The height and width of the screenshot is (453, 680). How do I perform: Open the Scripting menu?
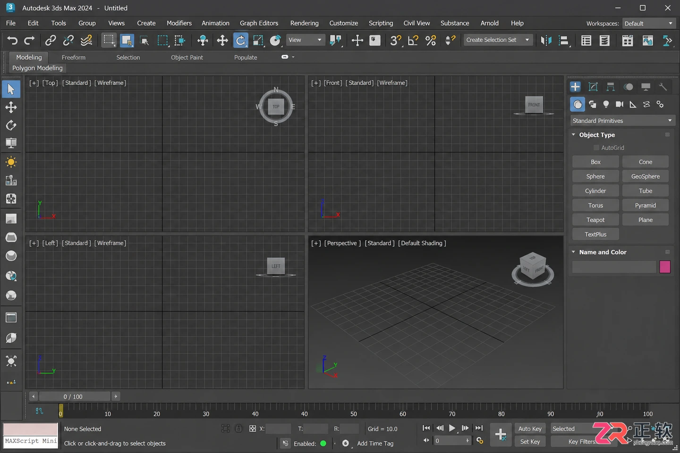[x=381, y=23]
